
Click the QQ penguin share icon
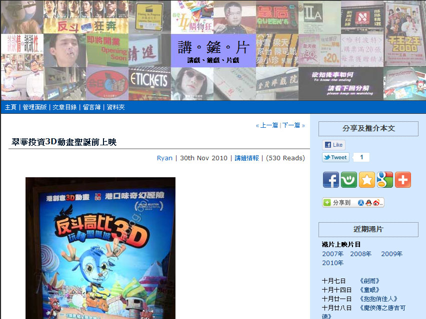pos(369,203)
